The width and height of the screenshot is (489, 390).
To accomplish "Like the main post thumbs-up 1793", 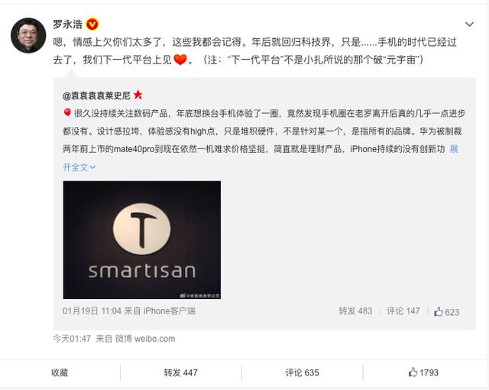I will tap(423, 372).
